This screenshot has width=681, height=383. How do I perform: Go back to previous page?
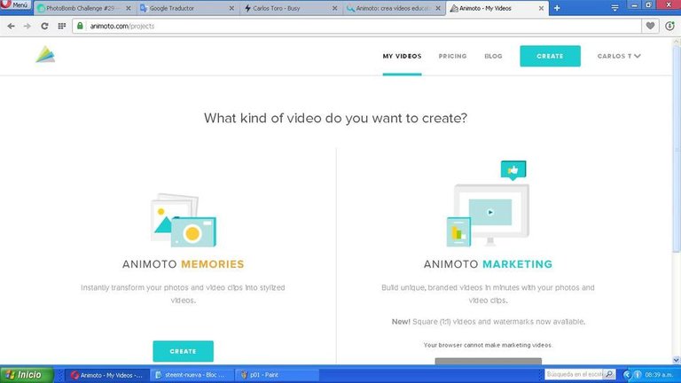(11, 26)
